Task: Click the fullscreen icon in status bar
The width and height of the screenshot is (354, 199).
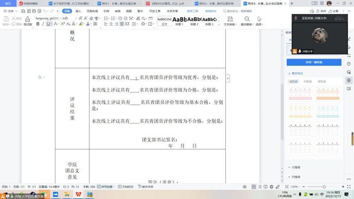Action: pyautogui.click(x=349, y=187)
